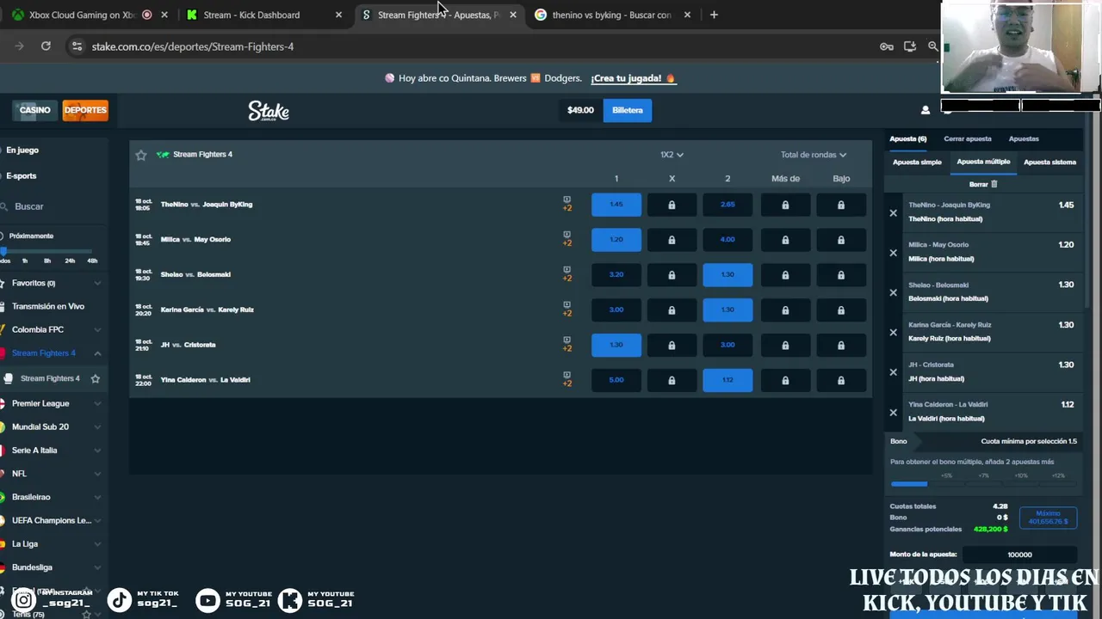The width and height of the screenshot is (1102, 619).
Task: Select the Apuesta simple tab
Action: (917, 162)
